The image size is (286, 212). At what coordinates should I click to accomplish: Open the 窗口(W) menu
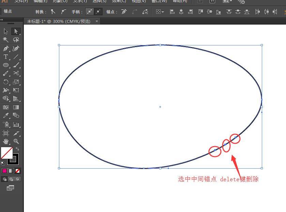click(159, 1)
